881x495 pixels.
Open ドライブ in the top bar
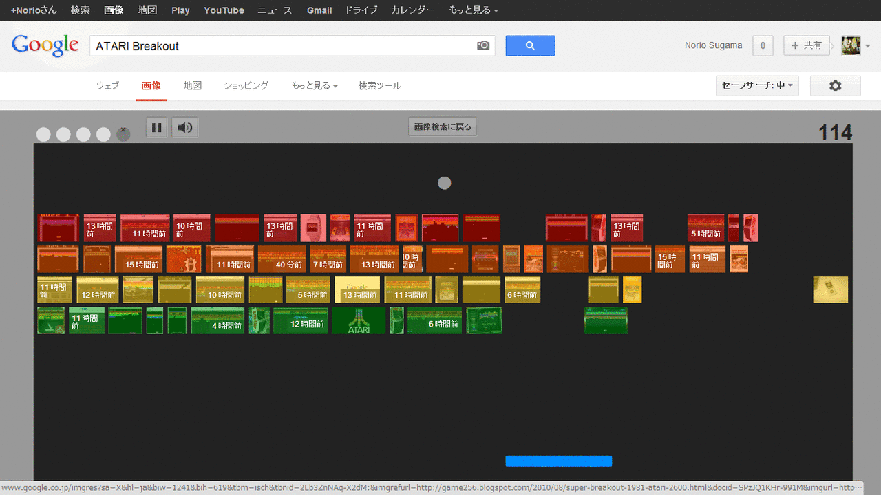[361, 10]
